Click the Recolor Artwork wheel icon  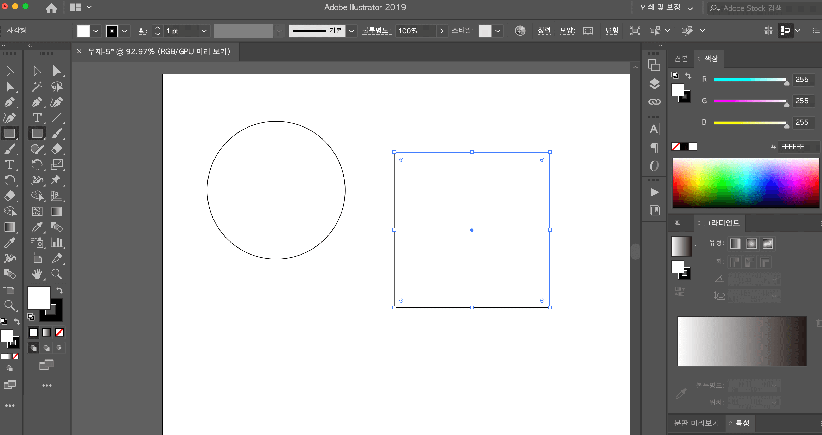[520, 31]
